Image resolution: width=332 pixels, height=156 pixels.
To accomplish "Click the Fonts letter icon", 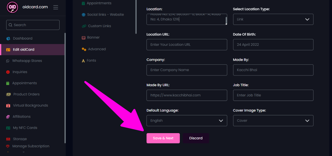I will click(83, 61).
